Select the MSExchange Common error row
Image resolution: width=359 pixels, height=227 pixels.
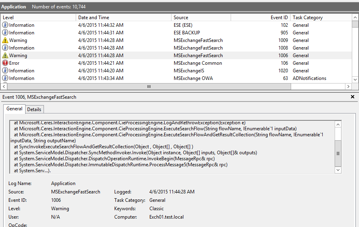coord(176,63)
